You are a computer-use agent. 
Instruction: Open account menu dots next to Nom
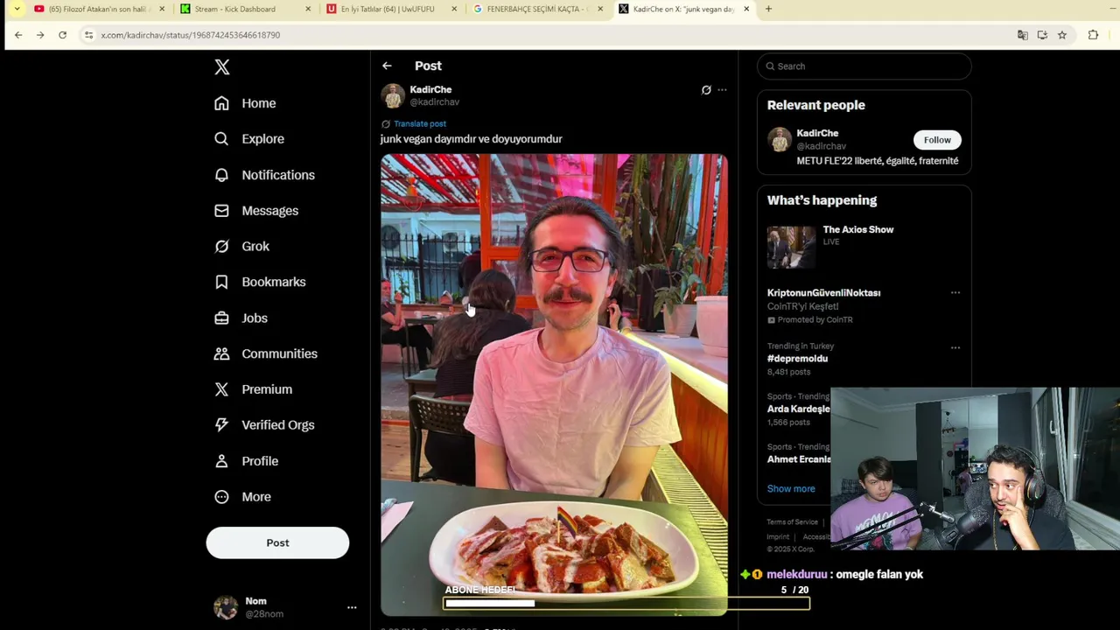pos(352,607)
